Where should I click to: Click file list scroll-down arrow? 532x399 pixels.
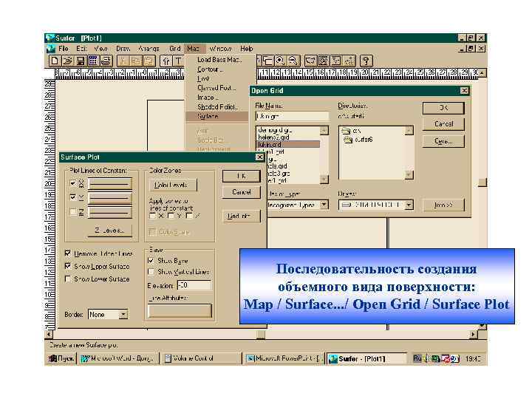pos(324,179)
